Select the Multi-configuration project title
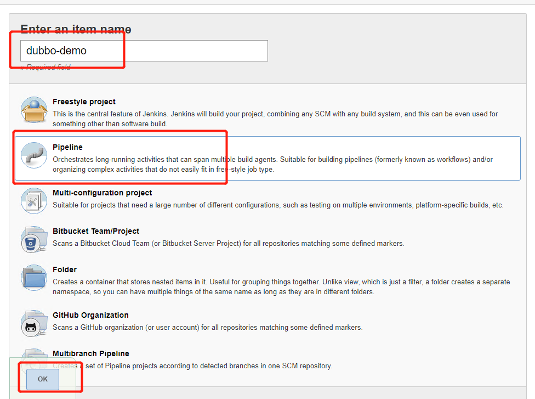This screenshot has width=535, height=399. [102, 193]
